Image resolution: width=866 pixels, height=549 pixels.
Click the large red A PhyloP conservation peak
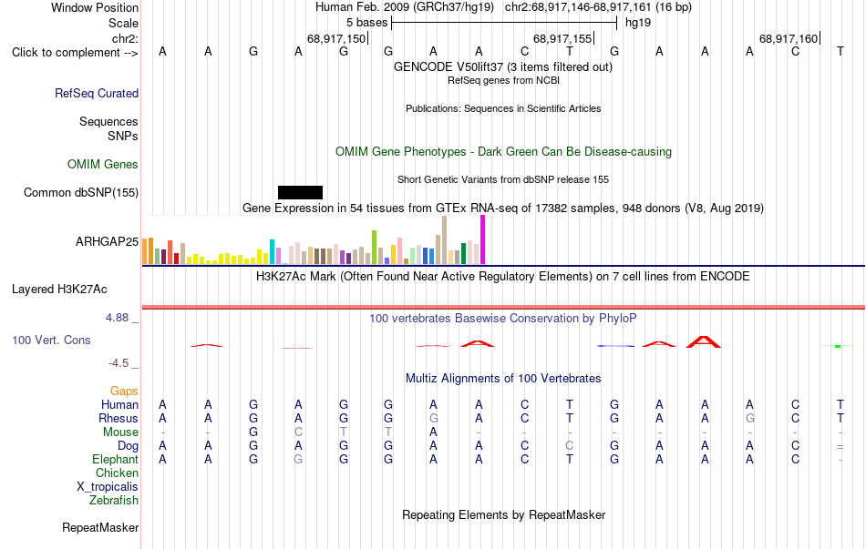[704, 341]
